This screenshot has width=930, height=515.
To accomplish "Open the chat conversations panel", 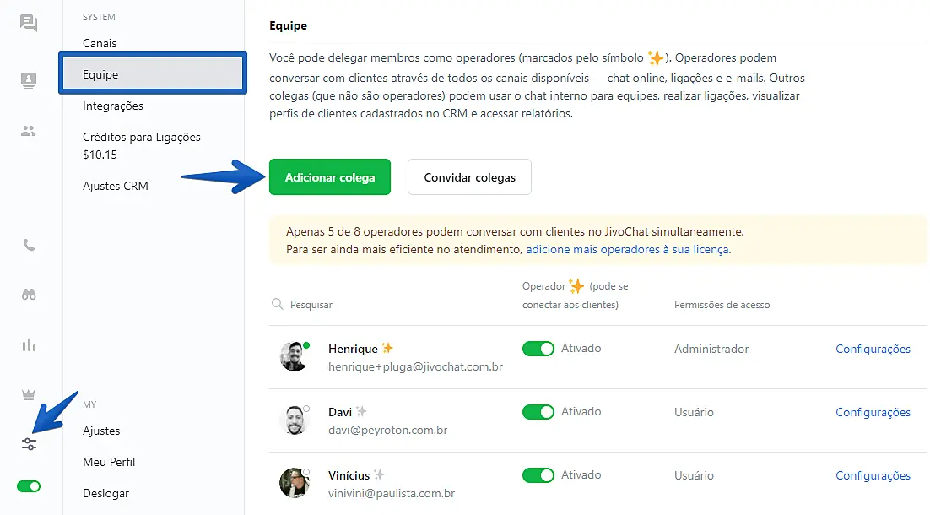I will (28, 23).
